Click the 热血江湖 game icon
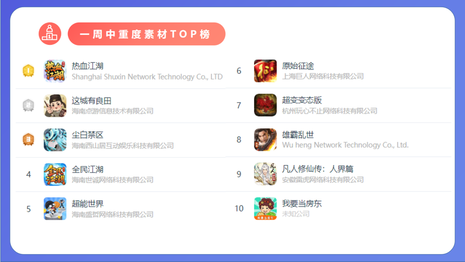This screenshot has height=262, width=465. tap(55, 71)
